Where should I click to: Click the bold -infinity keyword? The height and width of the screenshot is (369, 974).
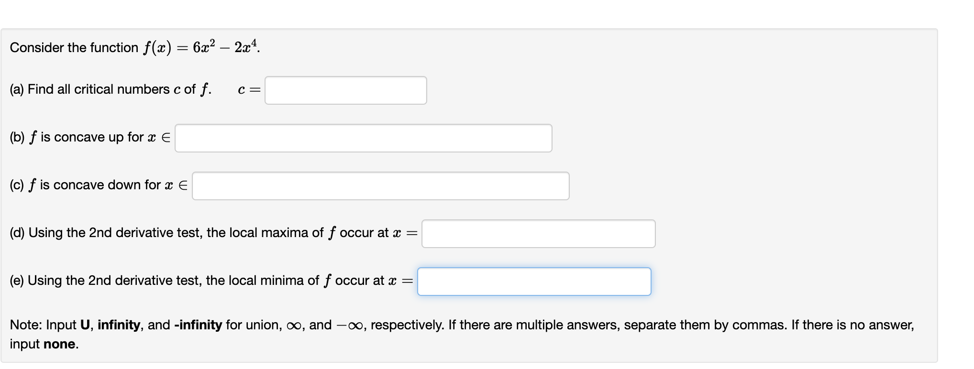[197, 325]
